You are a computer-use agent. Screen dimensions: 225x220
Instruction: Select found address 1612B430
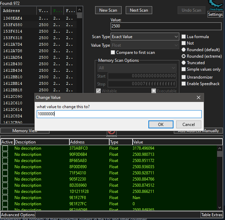click(x=13, y=64)
